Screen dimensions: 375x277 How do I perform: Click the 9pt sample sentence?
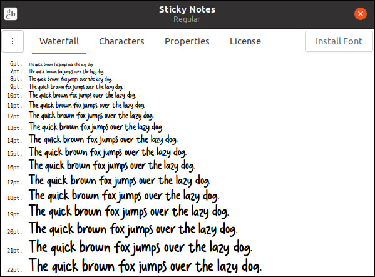76,87
